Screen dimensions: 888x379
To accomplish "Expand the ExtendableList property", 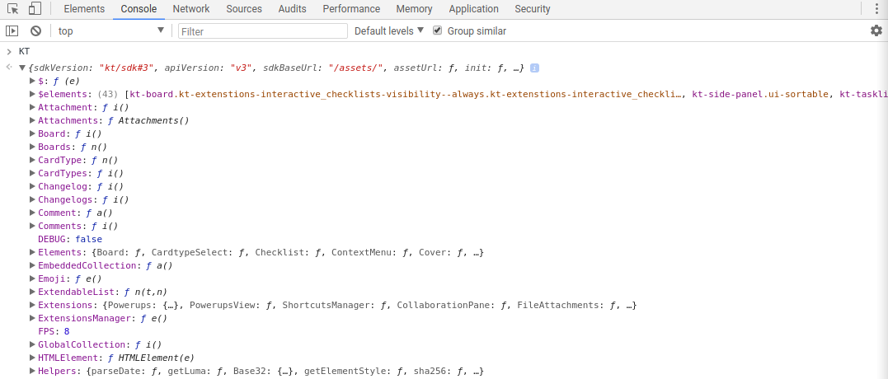I will pos(33,292).
